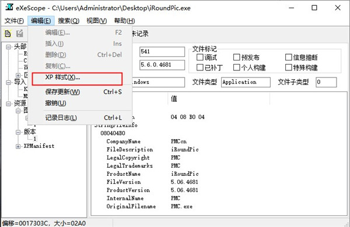The height and width of the screenshot is (227, 350).
Task: Toggle the 个人构建 checkbox
Action: 236,68
